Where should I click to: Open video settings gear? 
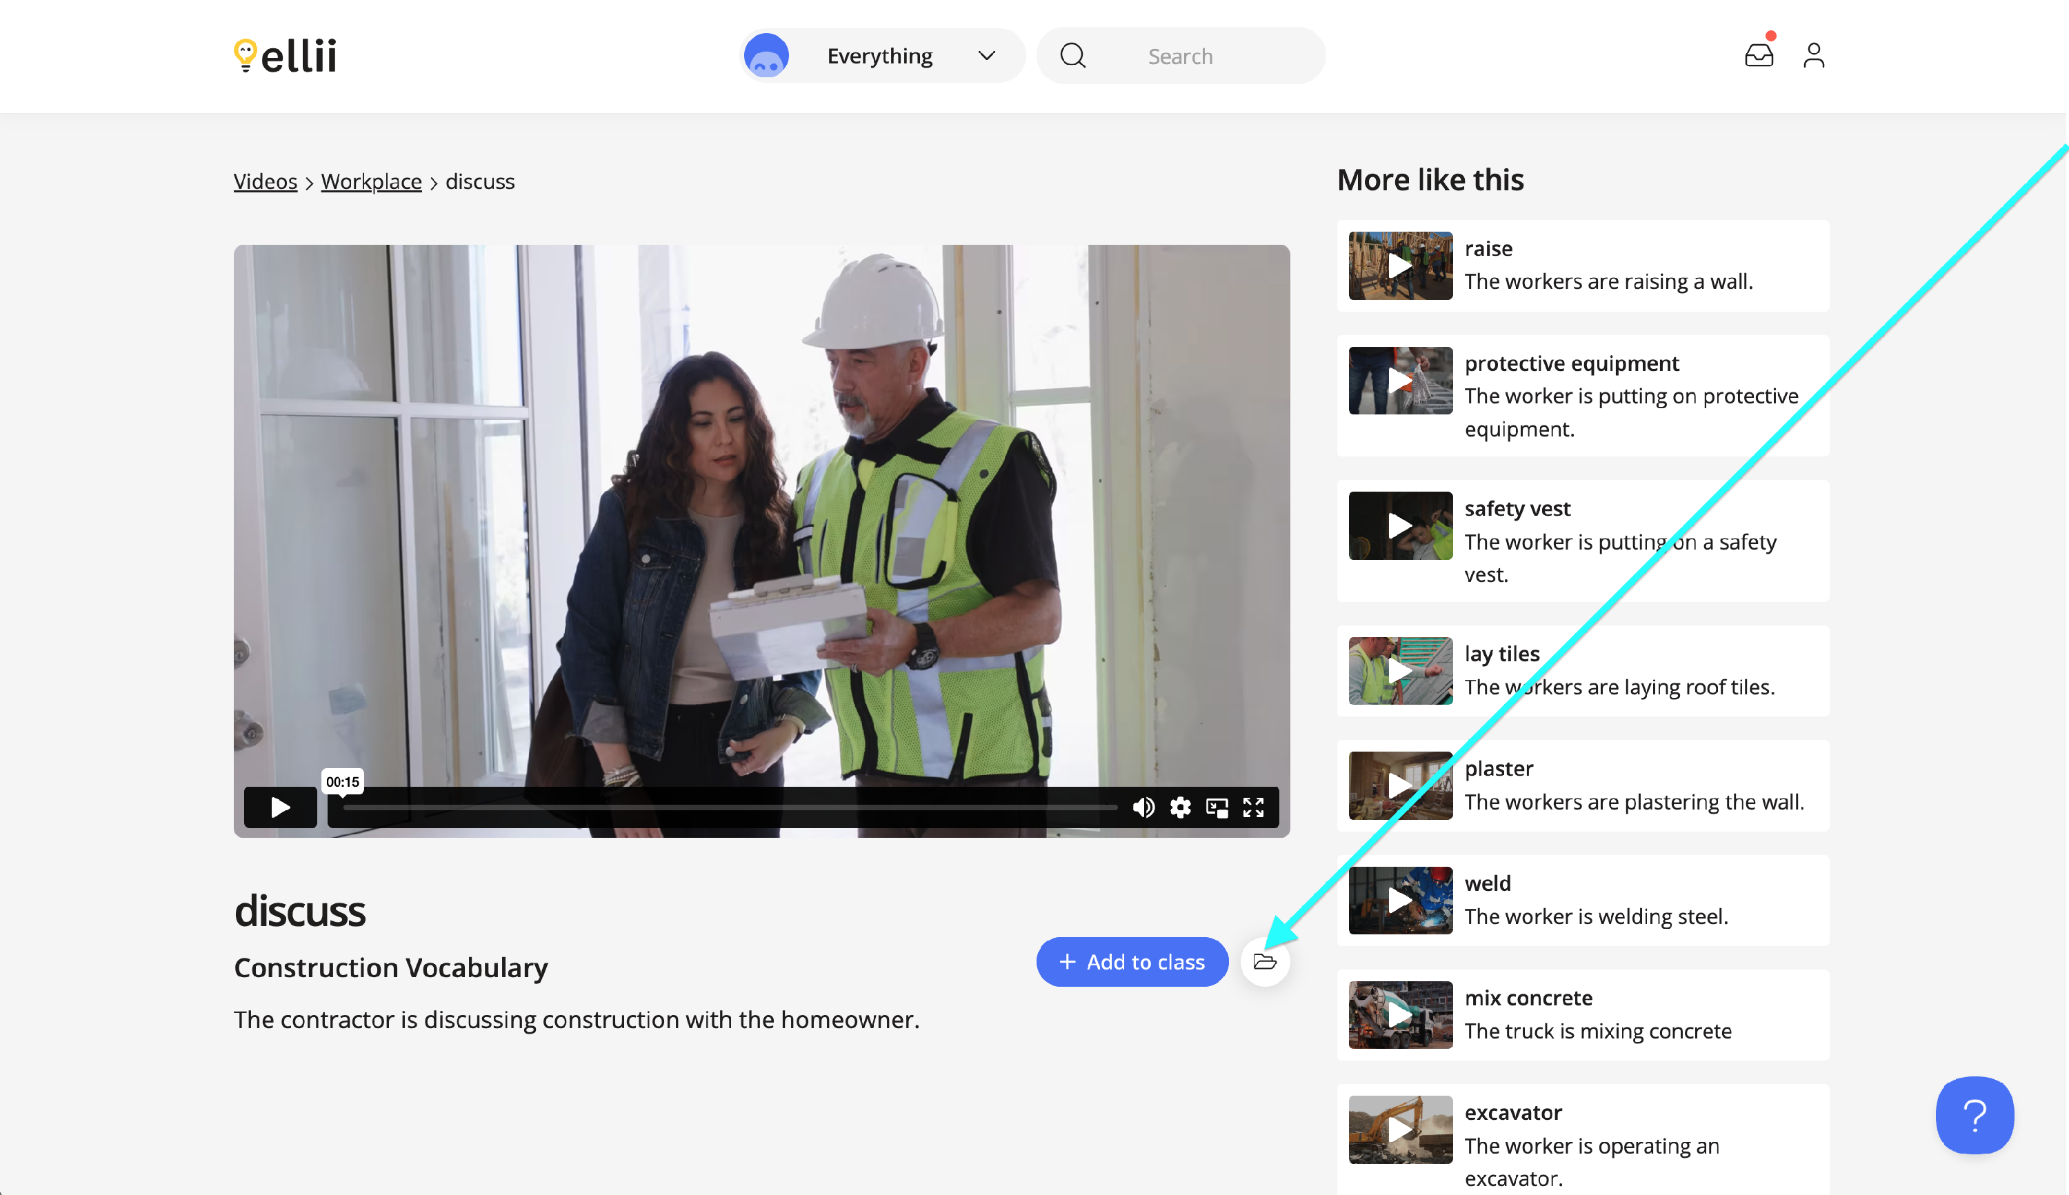point(1179,807)
